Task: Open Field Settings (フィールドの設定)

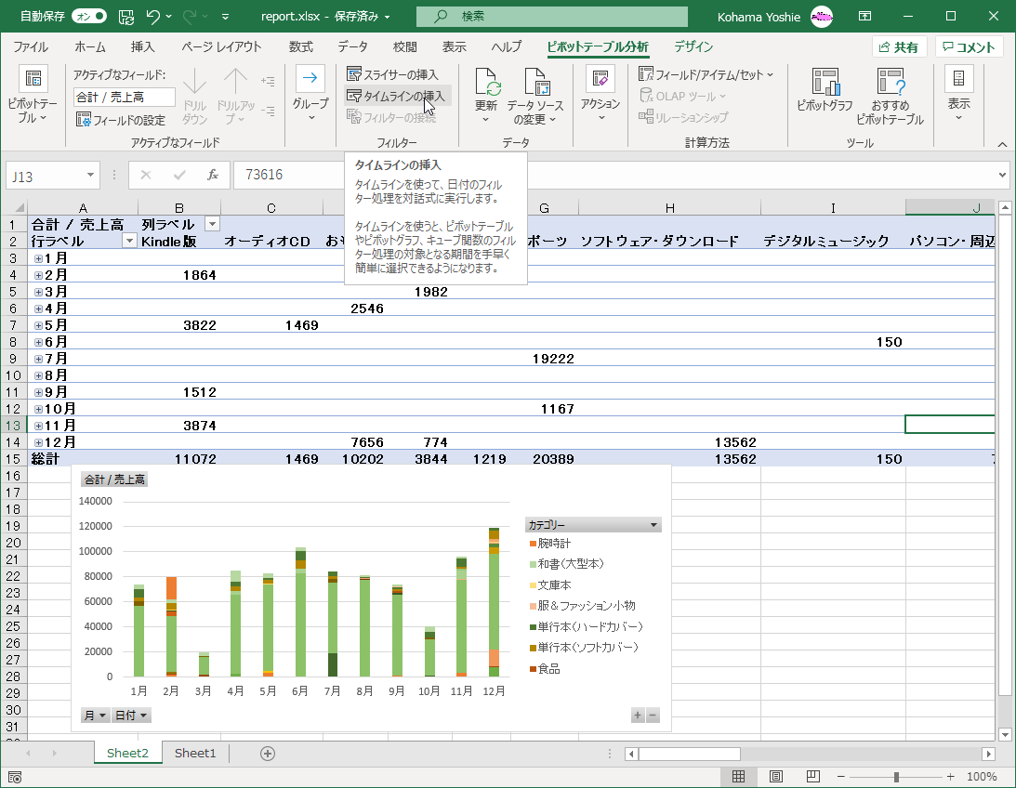Action: point(121,120)
